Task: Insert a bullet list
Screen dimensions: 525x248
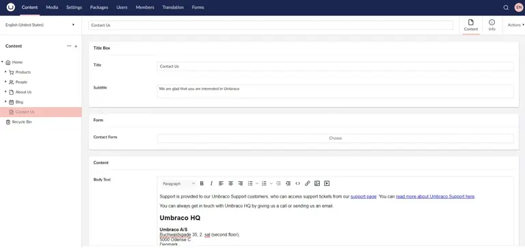Action: coord(250,183)
